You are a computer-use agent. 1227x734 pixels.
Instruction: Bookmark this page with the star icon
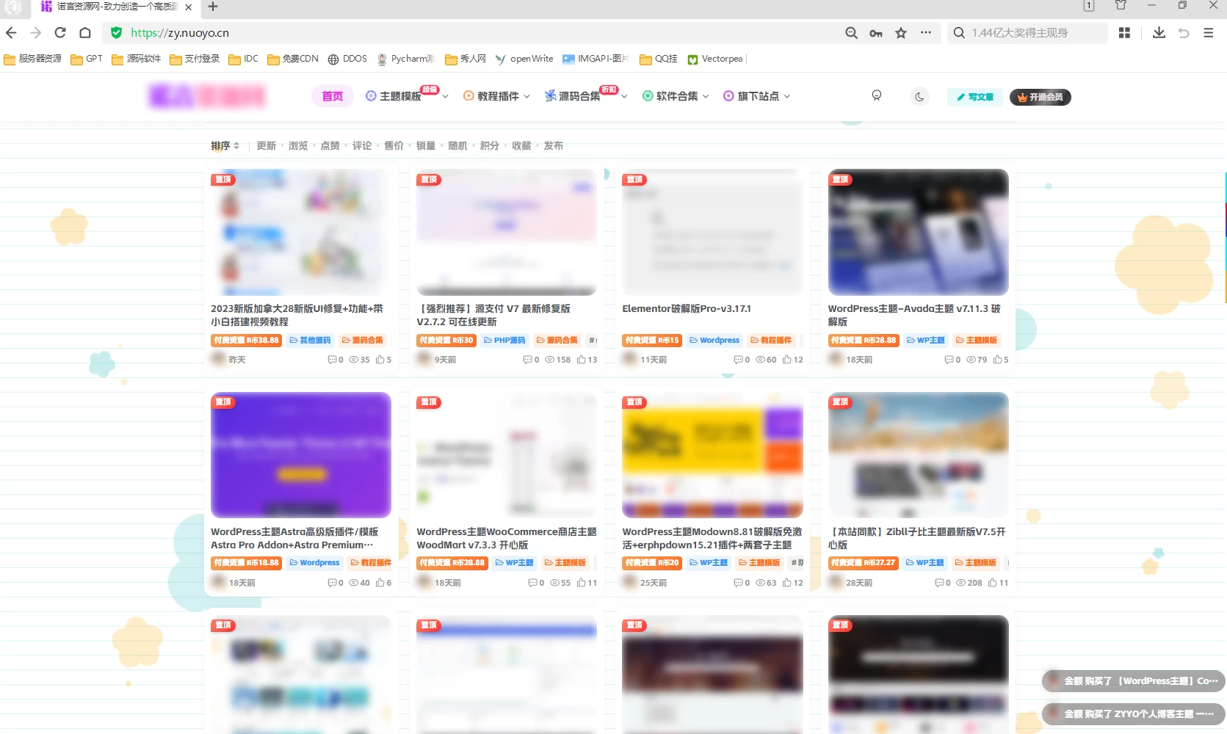(901, 33)
